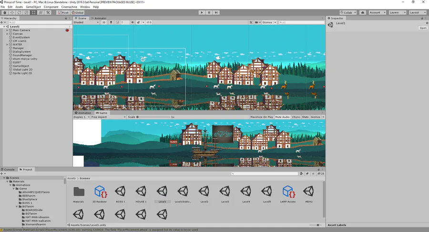429x232 pixels.
Task: Select the Move tool
Action: pyautogui.click(x=12, y=12)
